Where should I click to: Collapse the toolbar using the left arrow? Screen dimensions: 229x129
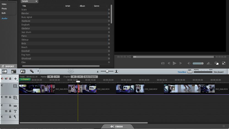(x=38, y=71)
